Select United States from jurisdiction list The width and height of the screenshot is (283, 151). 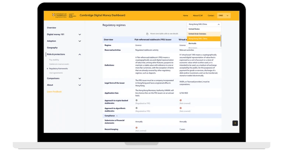coord(204,29)
